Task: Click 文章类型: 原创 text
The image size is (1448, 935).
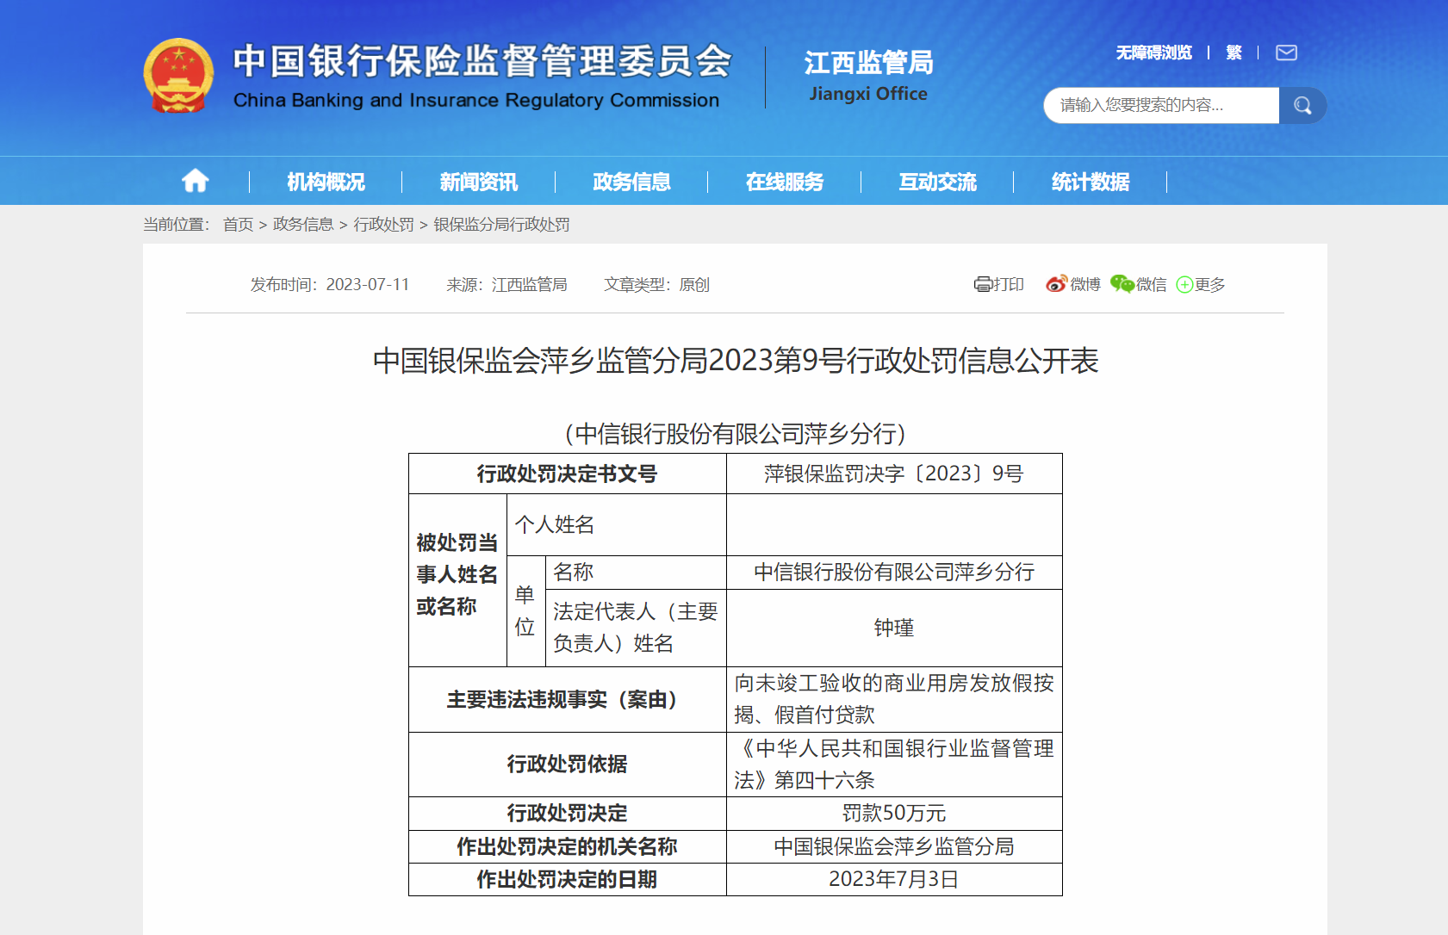Action: click(x=656, y=285)
